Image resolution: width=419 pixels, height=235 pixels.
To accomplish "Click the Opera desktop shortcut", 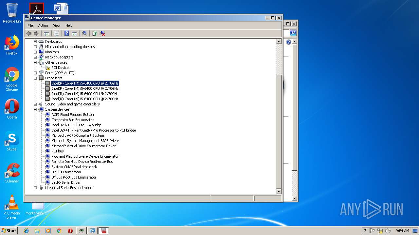I will [x=12, y=109].
